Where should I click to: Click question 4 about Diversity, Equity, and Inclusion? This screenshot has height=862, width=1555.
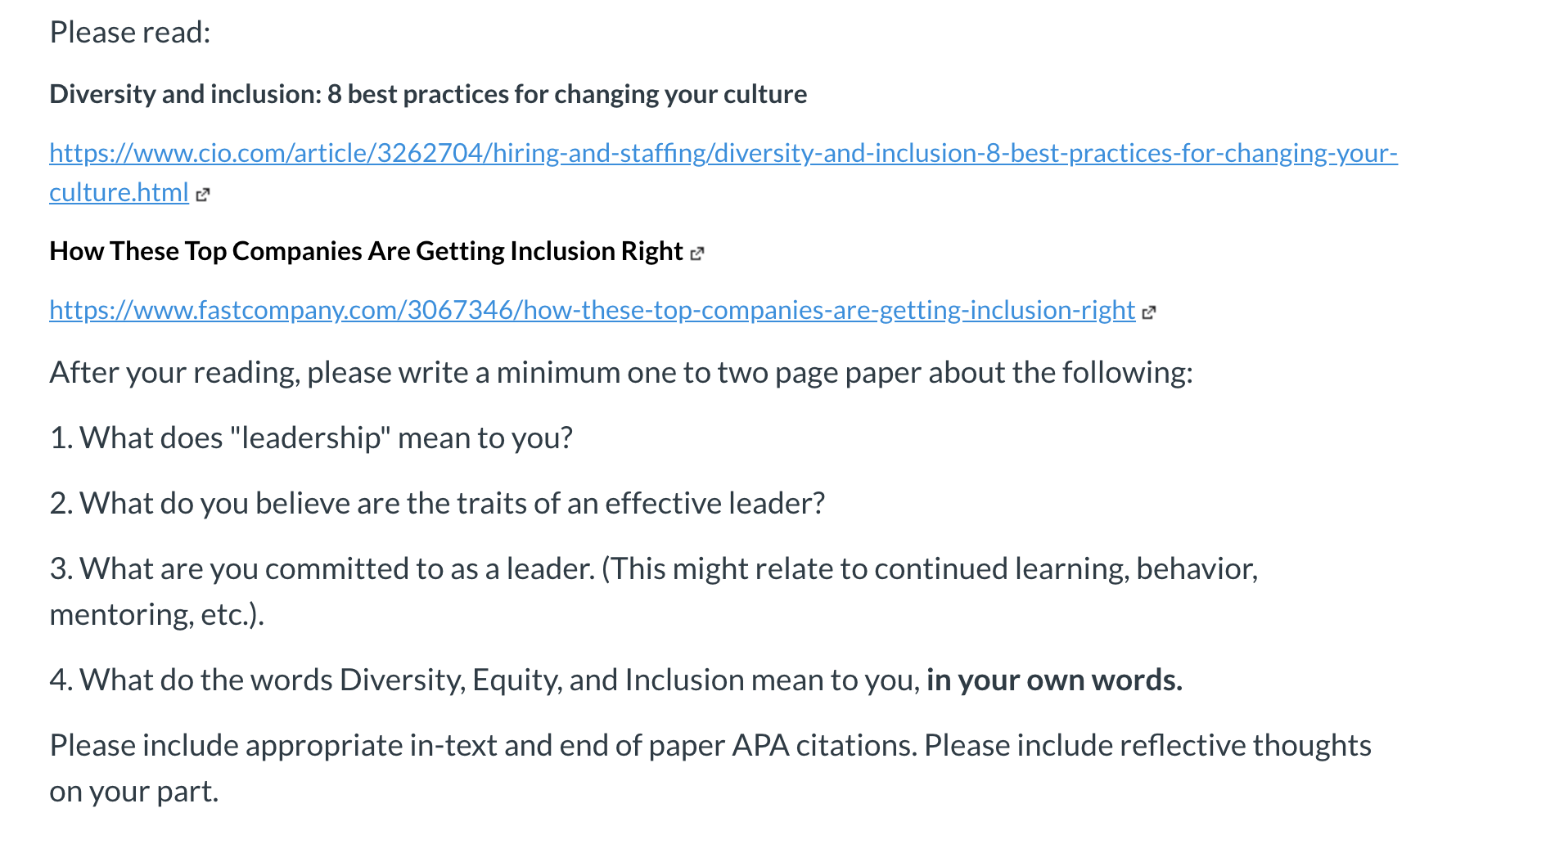(615, 680)
